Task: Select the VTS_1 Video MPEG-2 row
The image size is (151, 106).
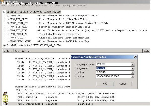Action: [x=66, y=94]
